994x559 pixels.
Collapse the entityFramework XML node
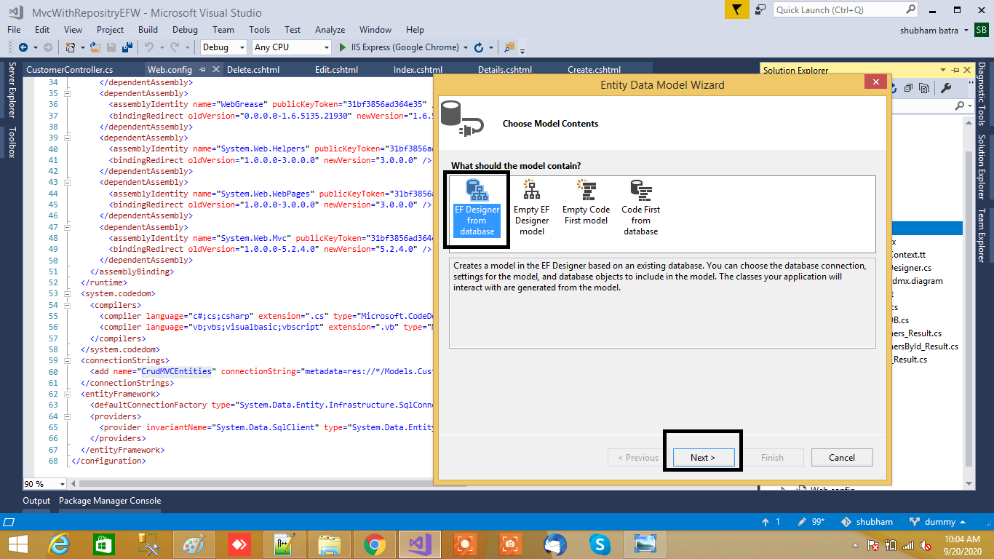68,394
